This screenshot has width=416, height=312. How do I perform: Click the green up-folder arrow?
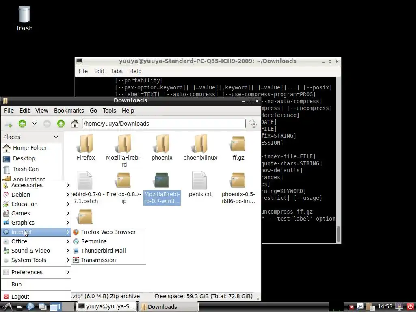coord(61,123)
